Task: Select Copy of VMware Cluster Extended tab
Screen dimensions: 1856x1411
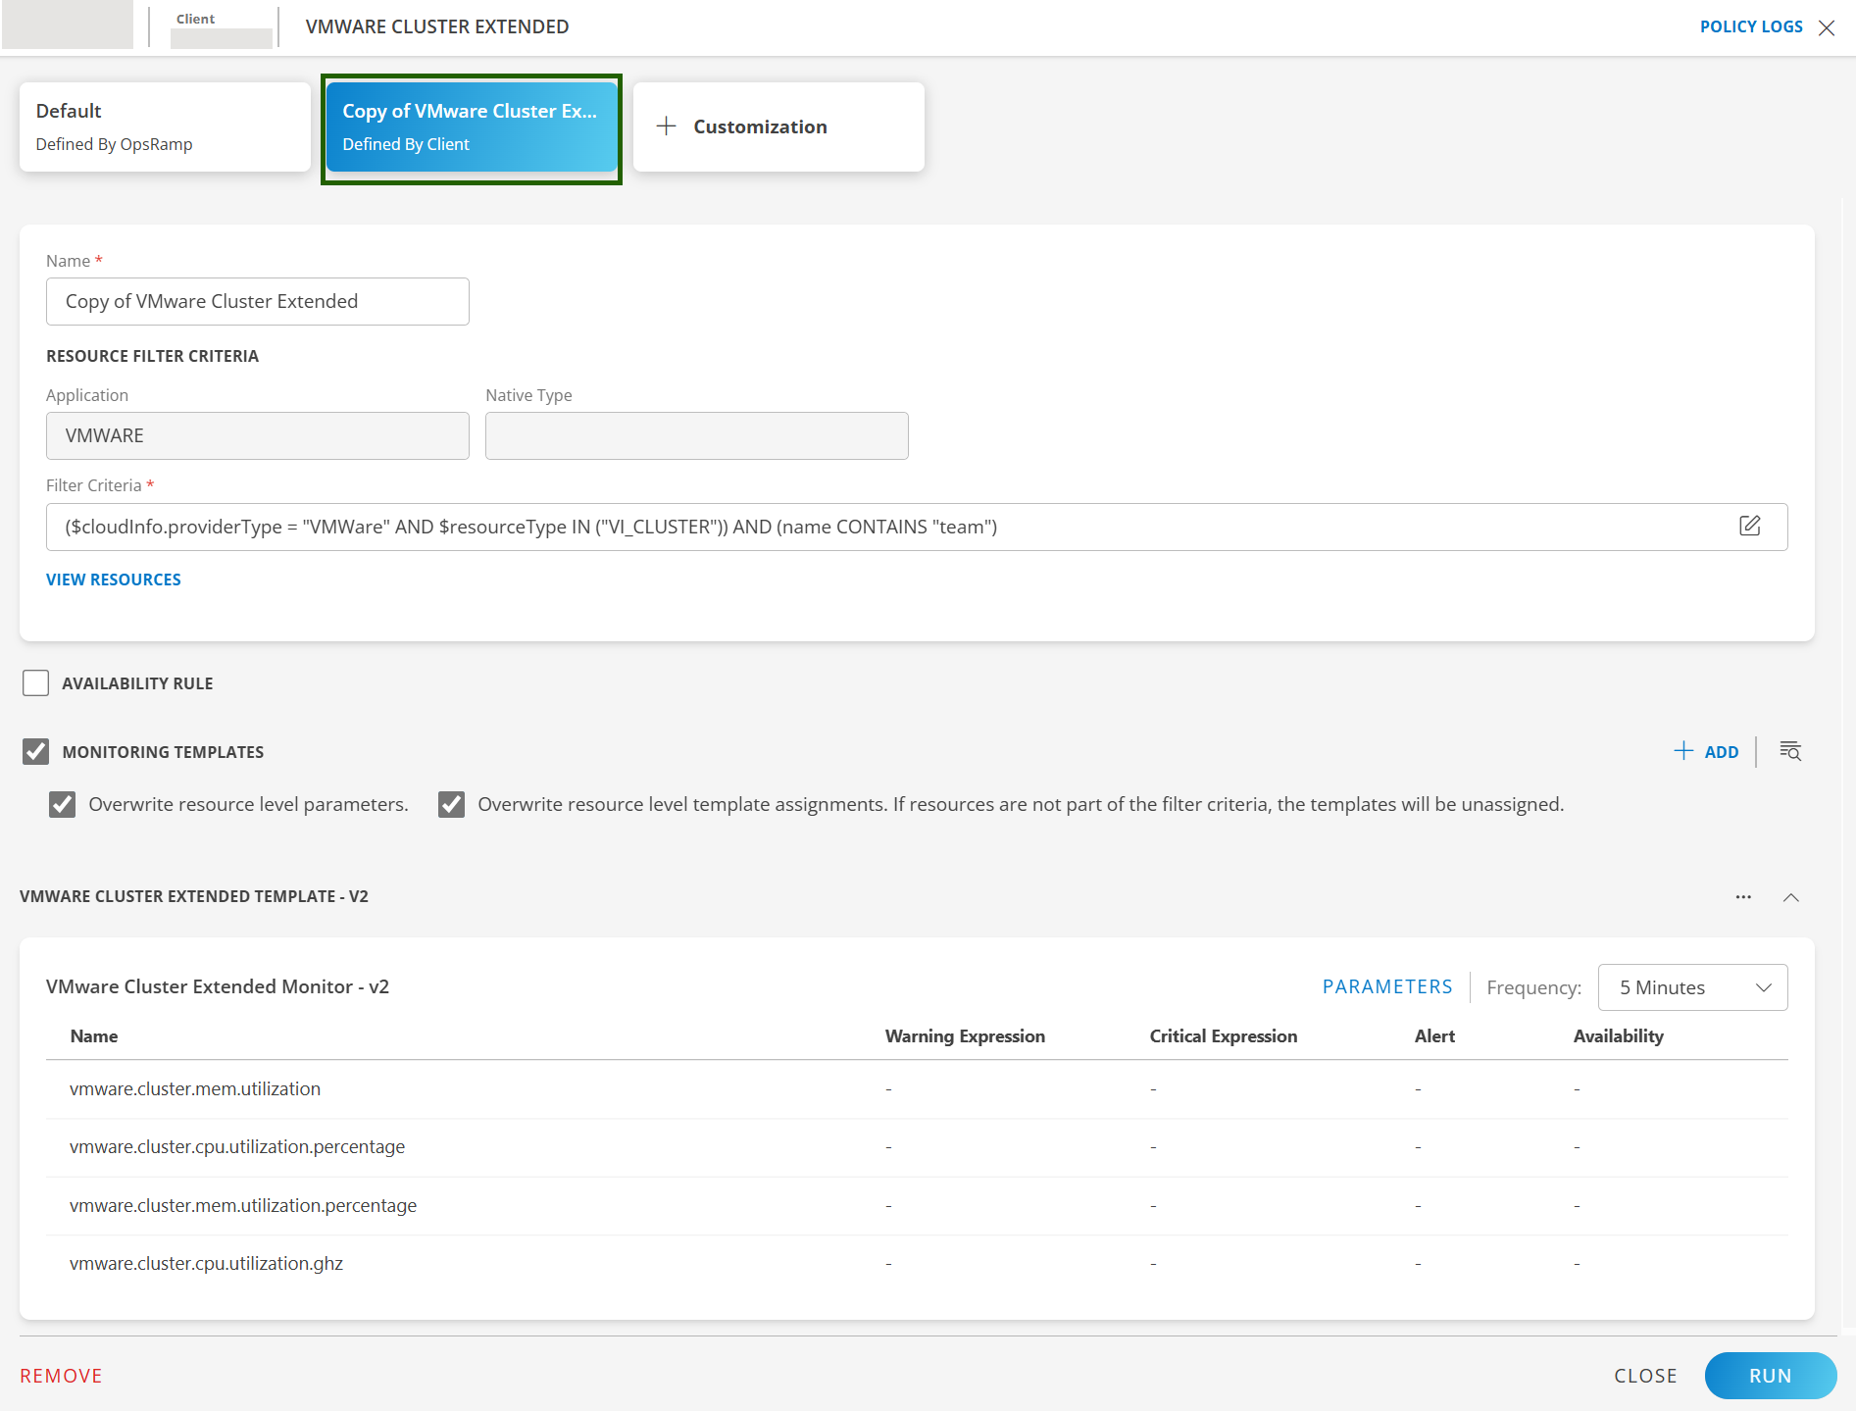Action: click(472, 126)
